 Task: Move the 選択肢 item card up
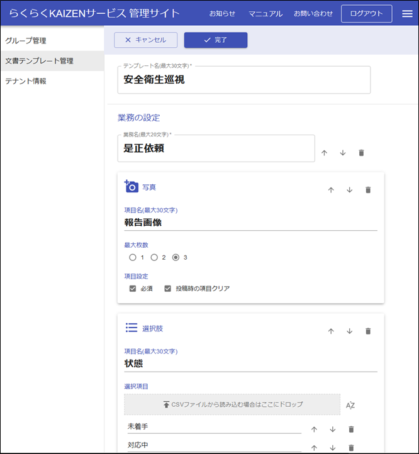(x=330, y=331)
